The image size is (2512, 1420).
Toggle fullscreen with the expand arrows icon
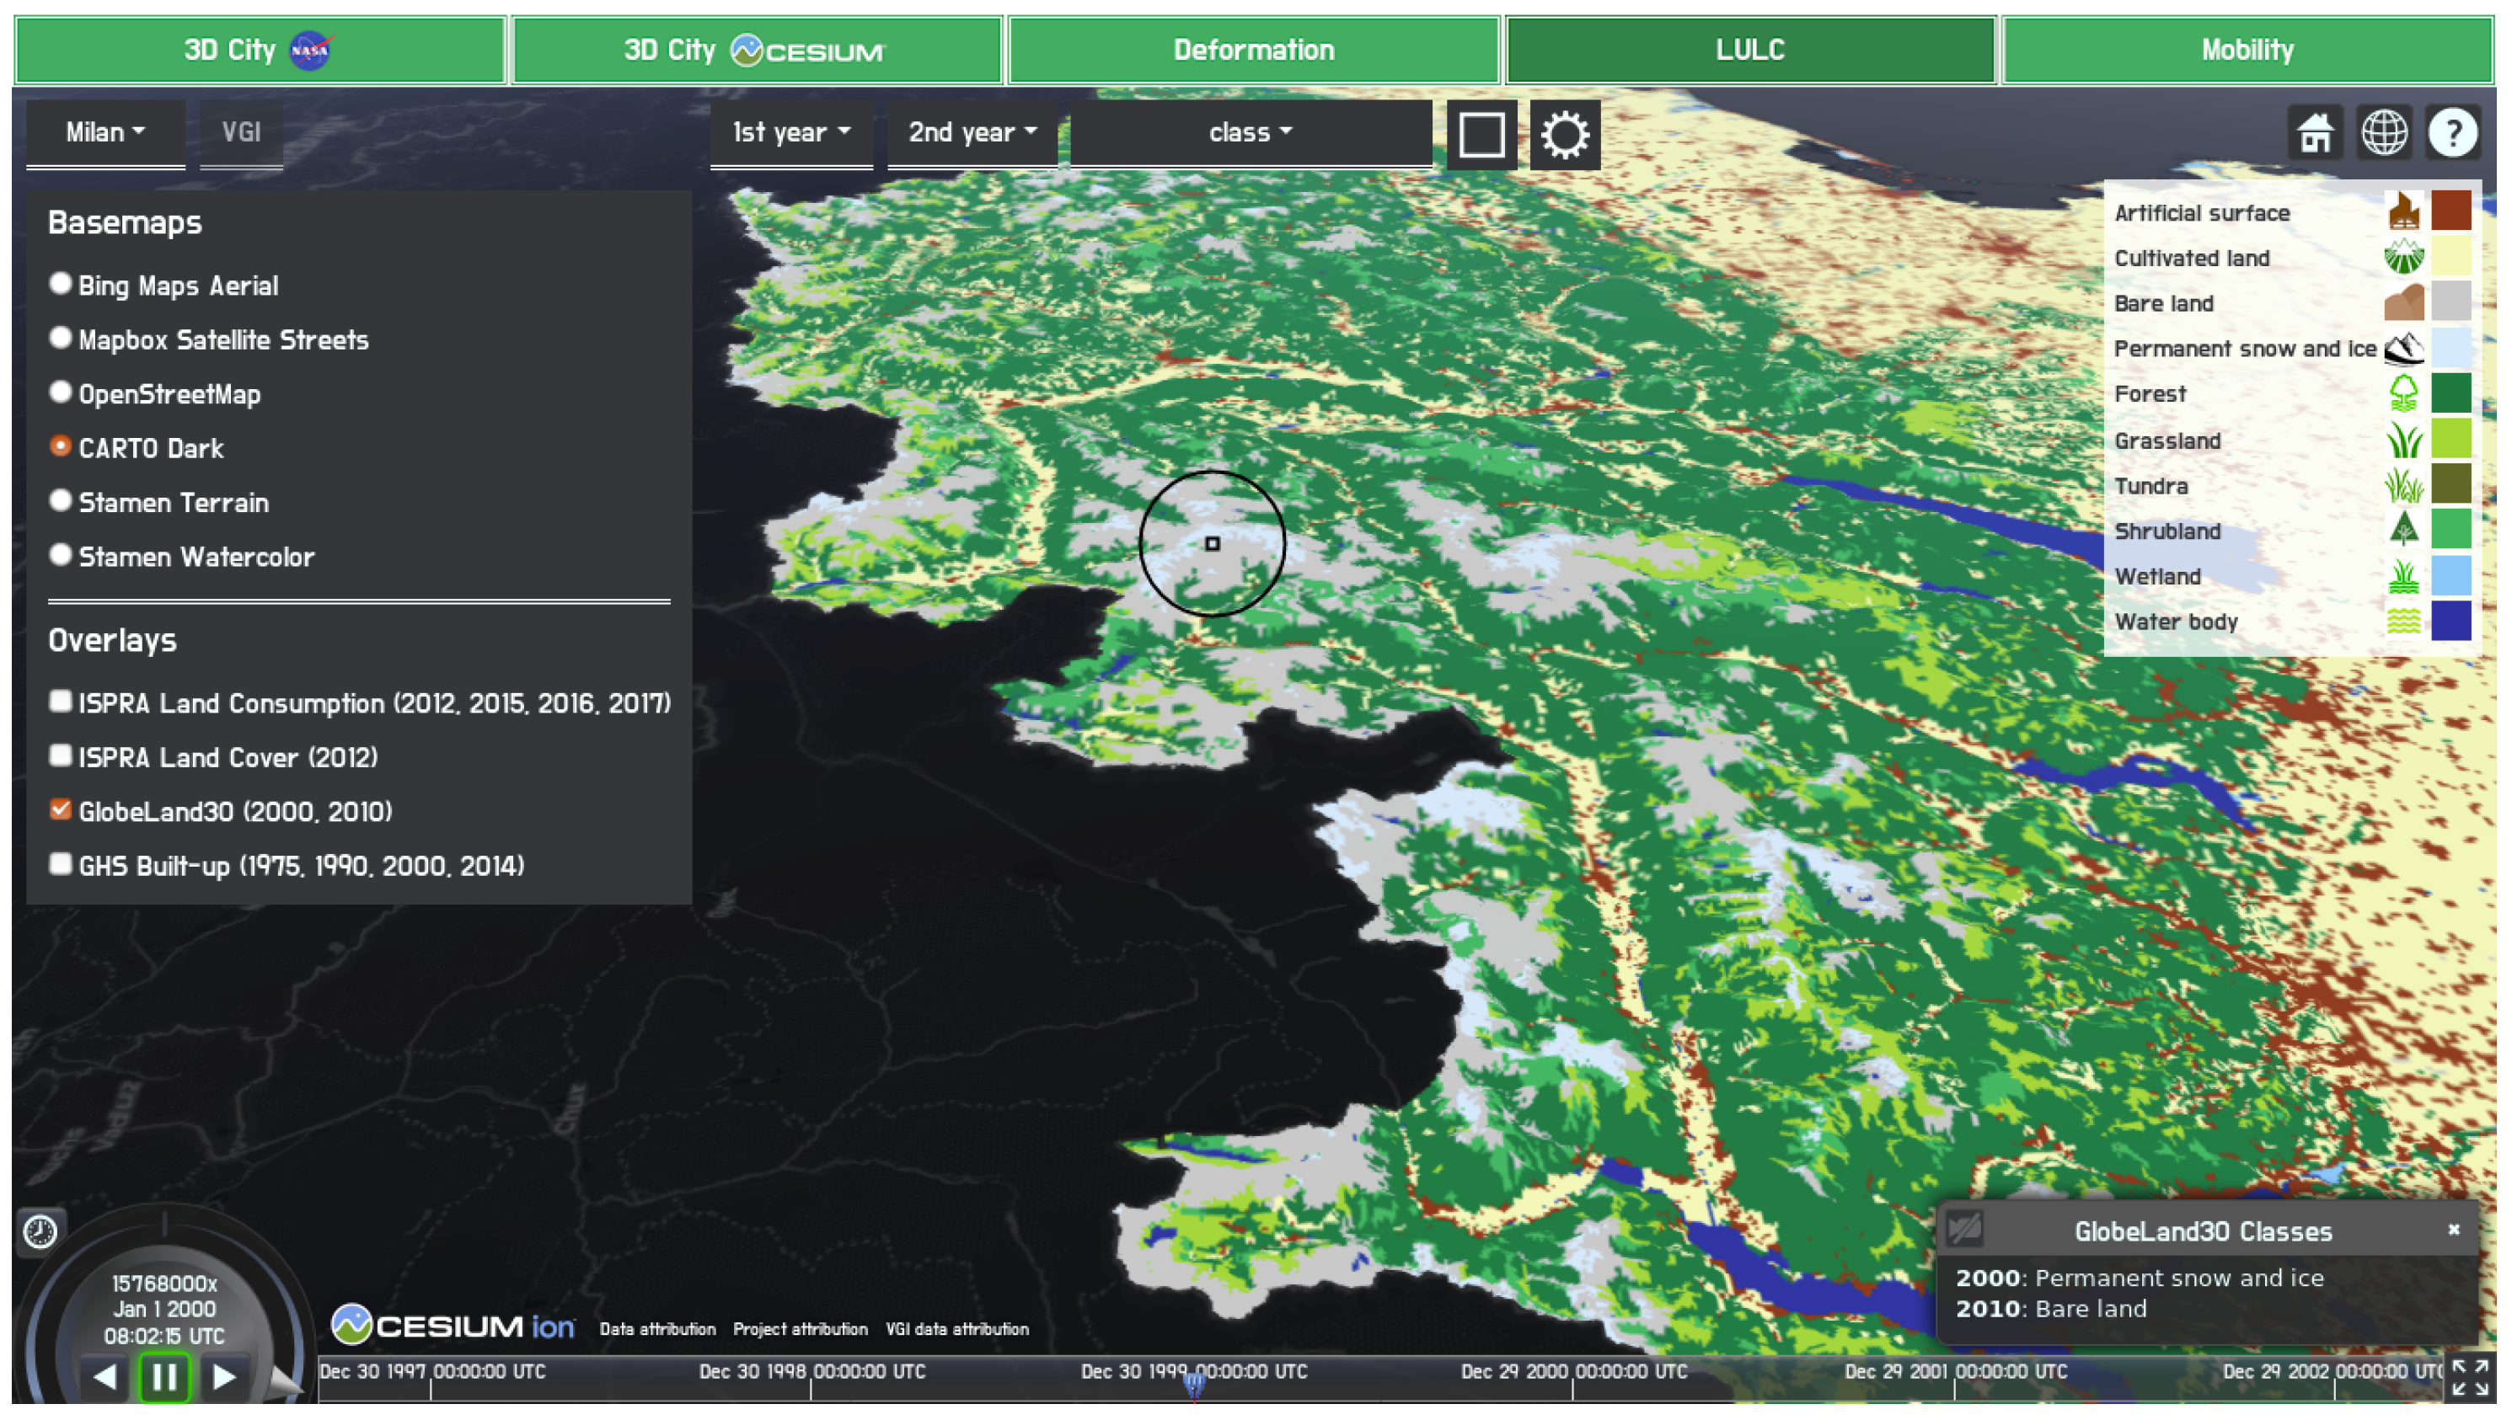[2469, 1377]
